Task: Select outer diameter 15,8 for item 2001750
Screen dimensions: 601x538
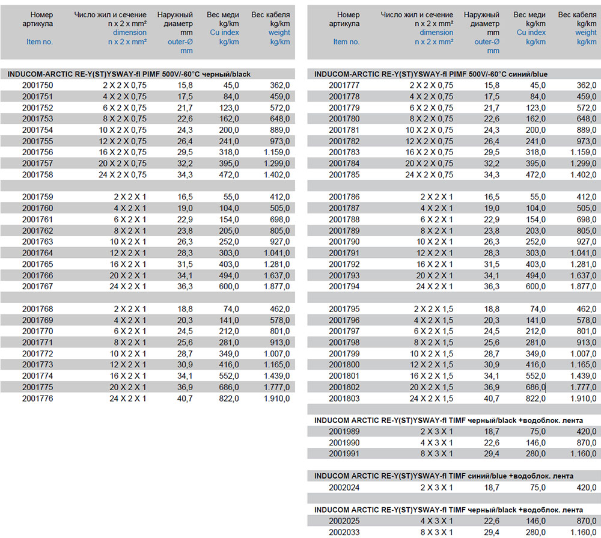Action: [x=185, y=85]
